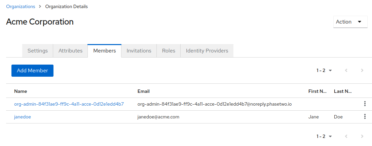This screenshot has height=146, width=372.
Task: Expand the Action dropdown
Action: tap(350, 22)
